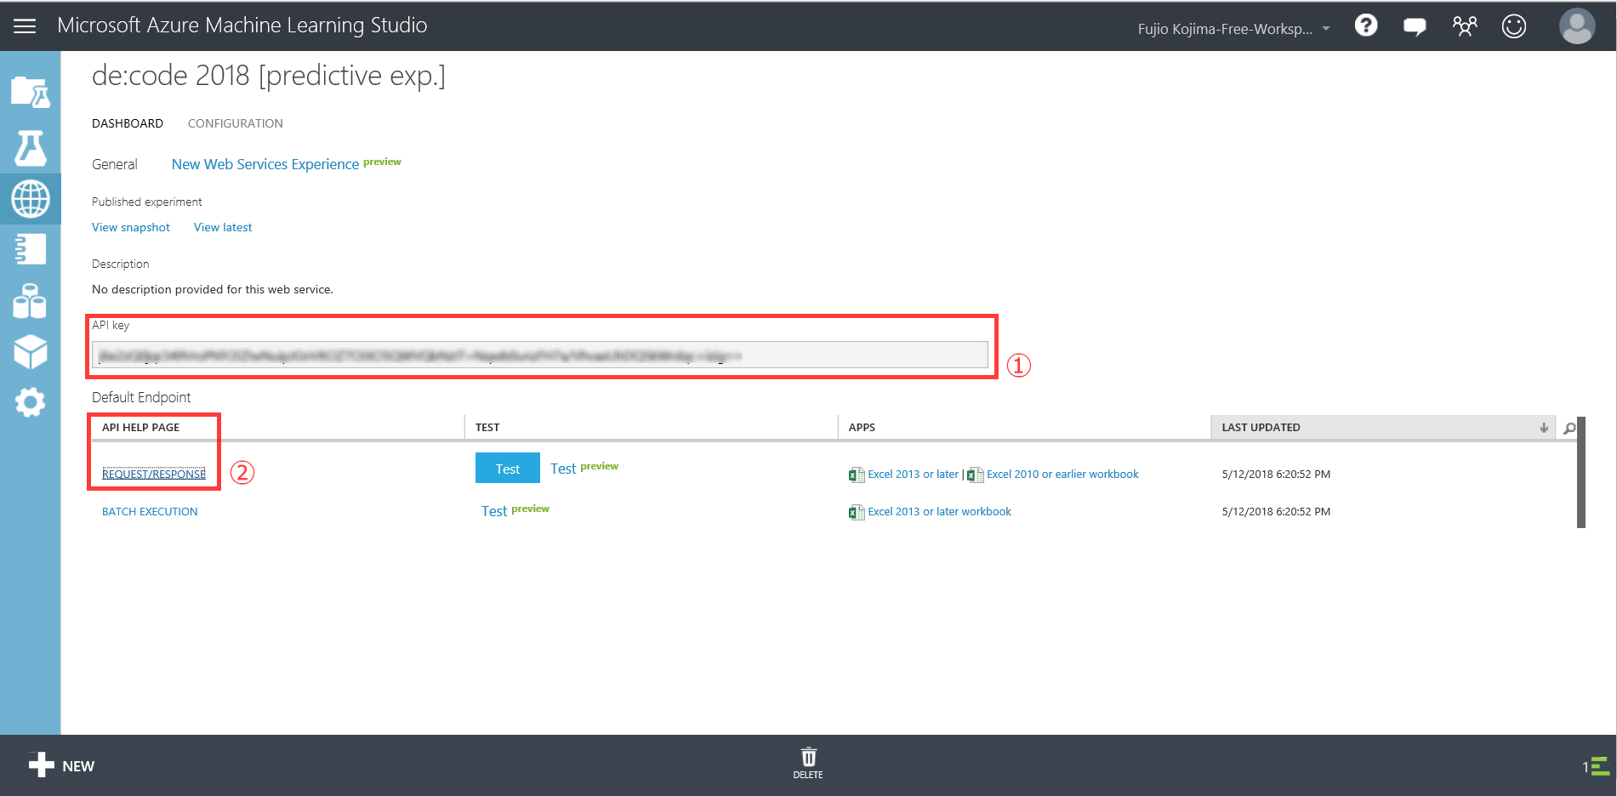Expand the Fujio Kojima workspace dropdown
Image resolution: width=1617 pixels, height=796 pixels.
tap(1233, 29)
